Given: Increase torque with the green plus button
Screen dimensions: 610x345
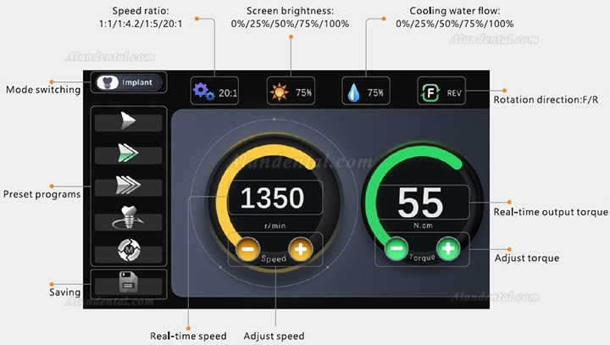Looking at the screenshot, I should (448, 248).
